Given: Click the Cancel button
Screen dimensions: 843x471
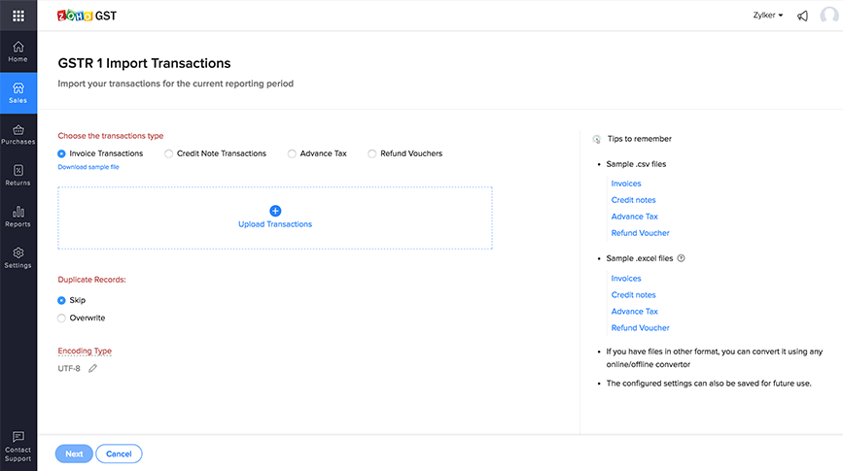Looking at the screenshot, I should coord(119,454).
